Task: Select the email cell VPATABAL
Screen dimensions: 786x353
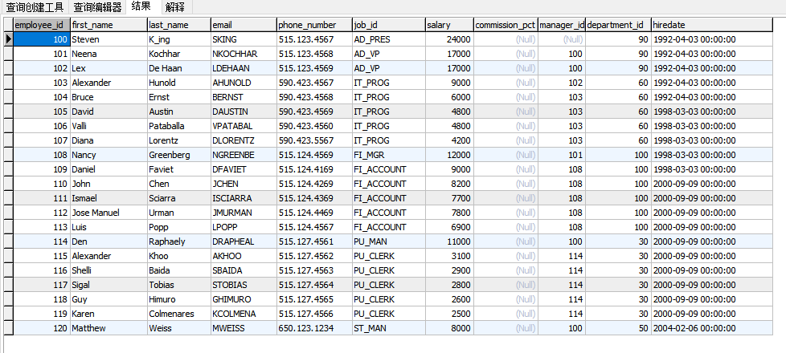Action: (244, 126)
